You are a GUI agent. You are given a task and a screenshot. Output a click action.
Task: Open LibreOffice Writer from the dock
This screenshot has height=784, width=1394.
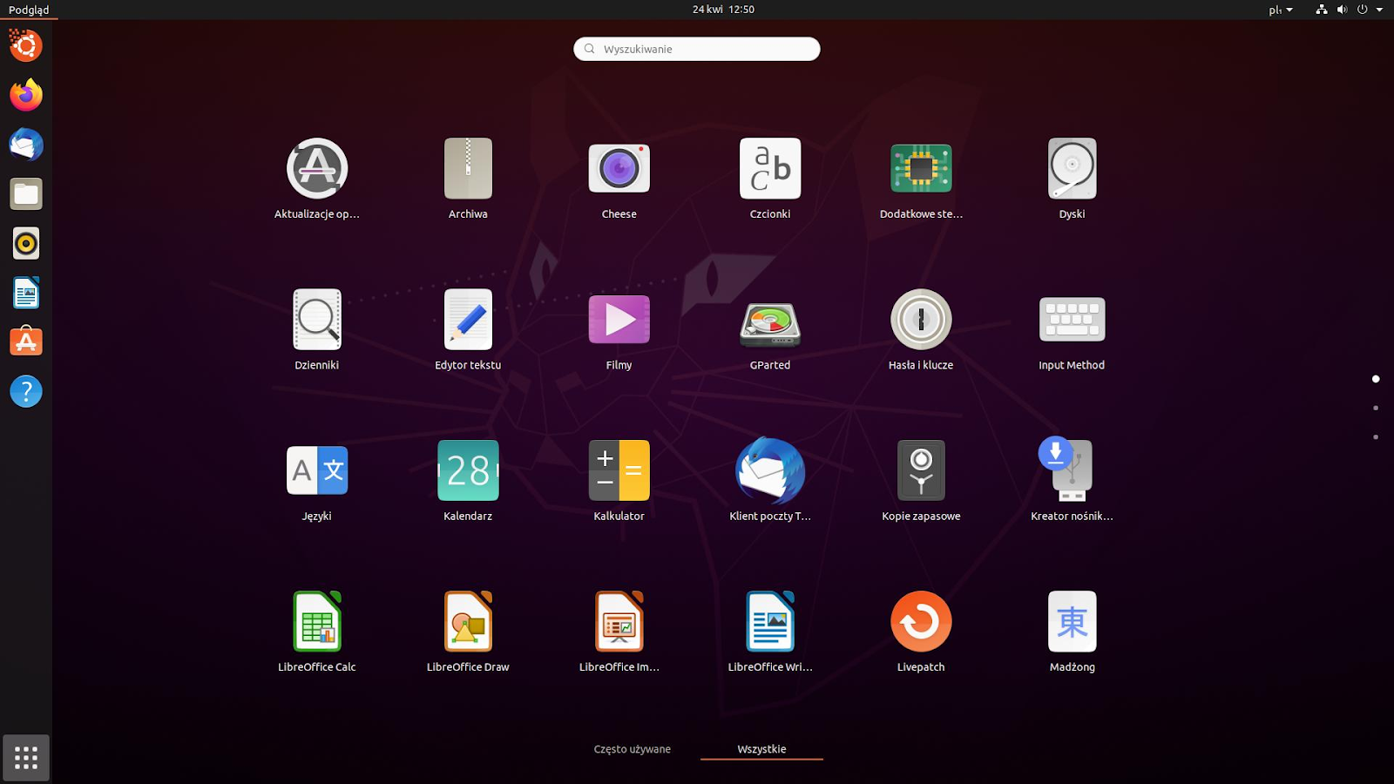(x=26, y=294)
